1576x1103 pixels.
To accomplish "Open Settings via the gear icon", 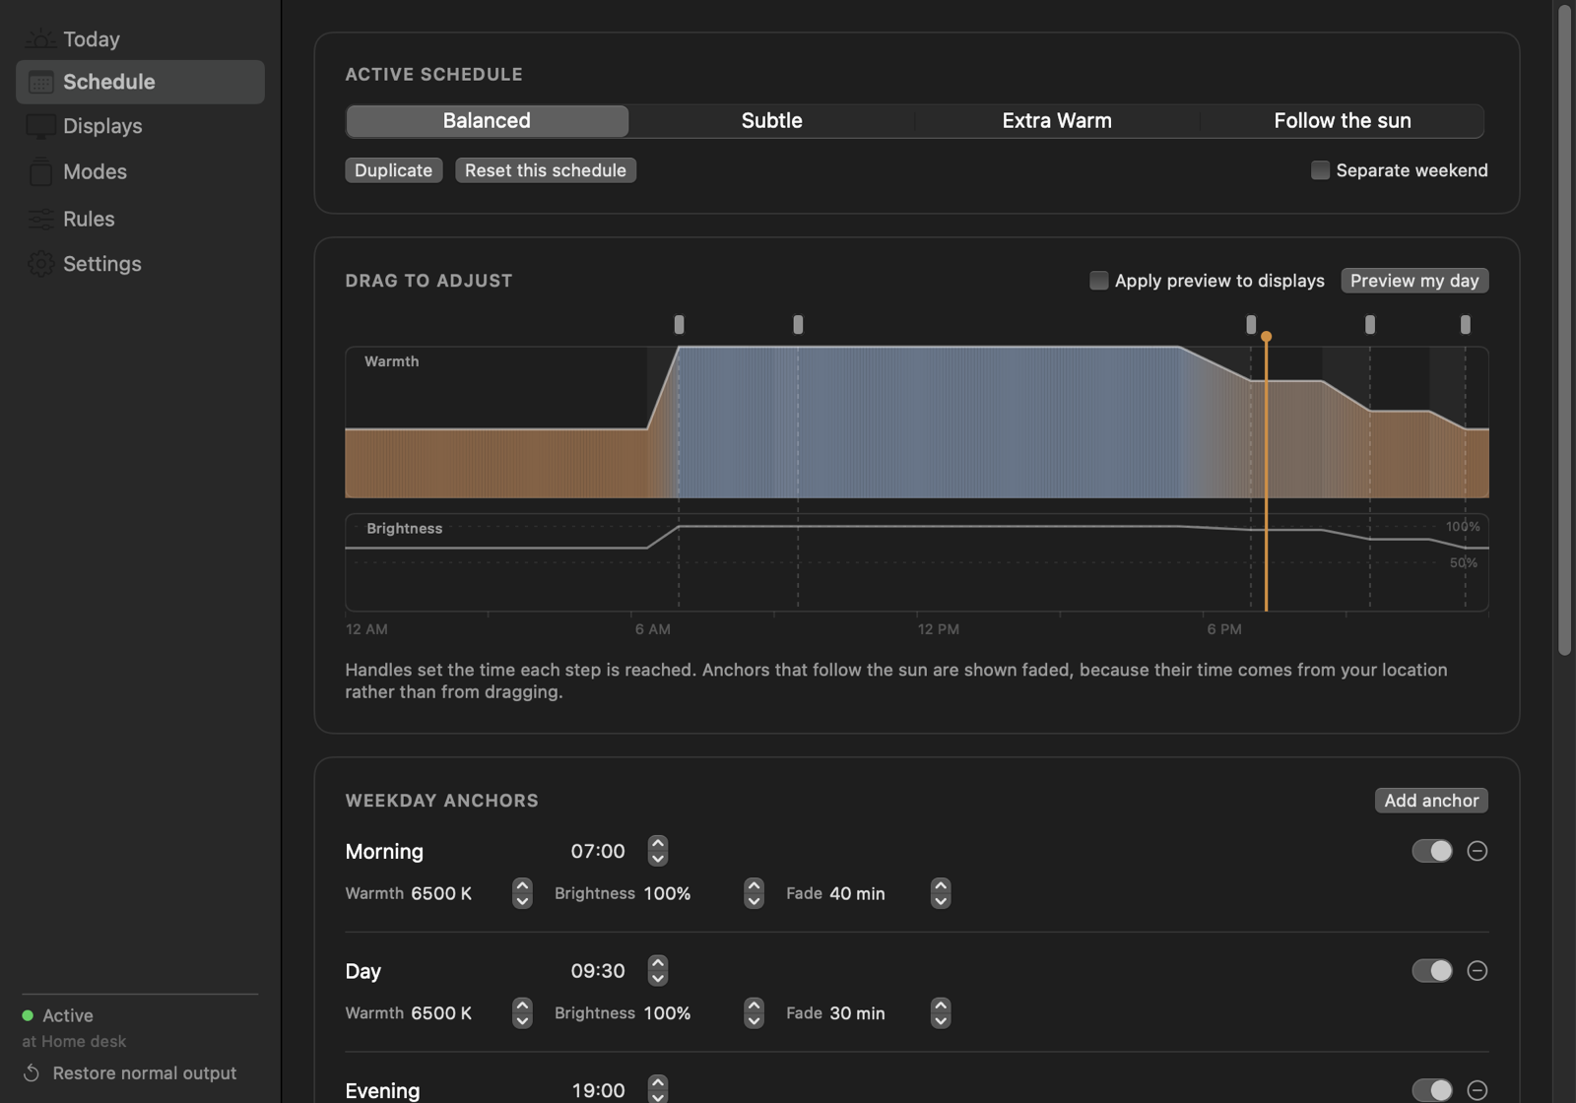I will click(x=40, y=264).
